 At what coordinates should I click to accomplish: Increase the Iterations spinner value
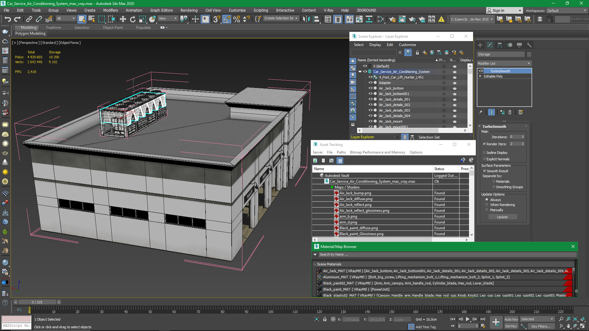(523, 136)
